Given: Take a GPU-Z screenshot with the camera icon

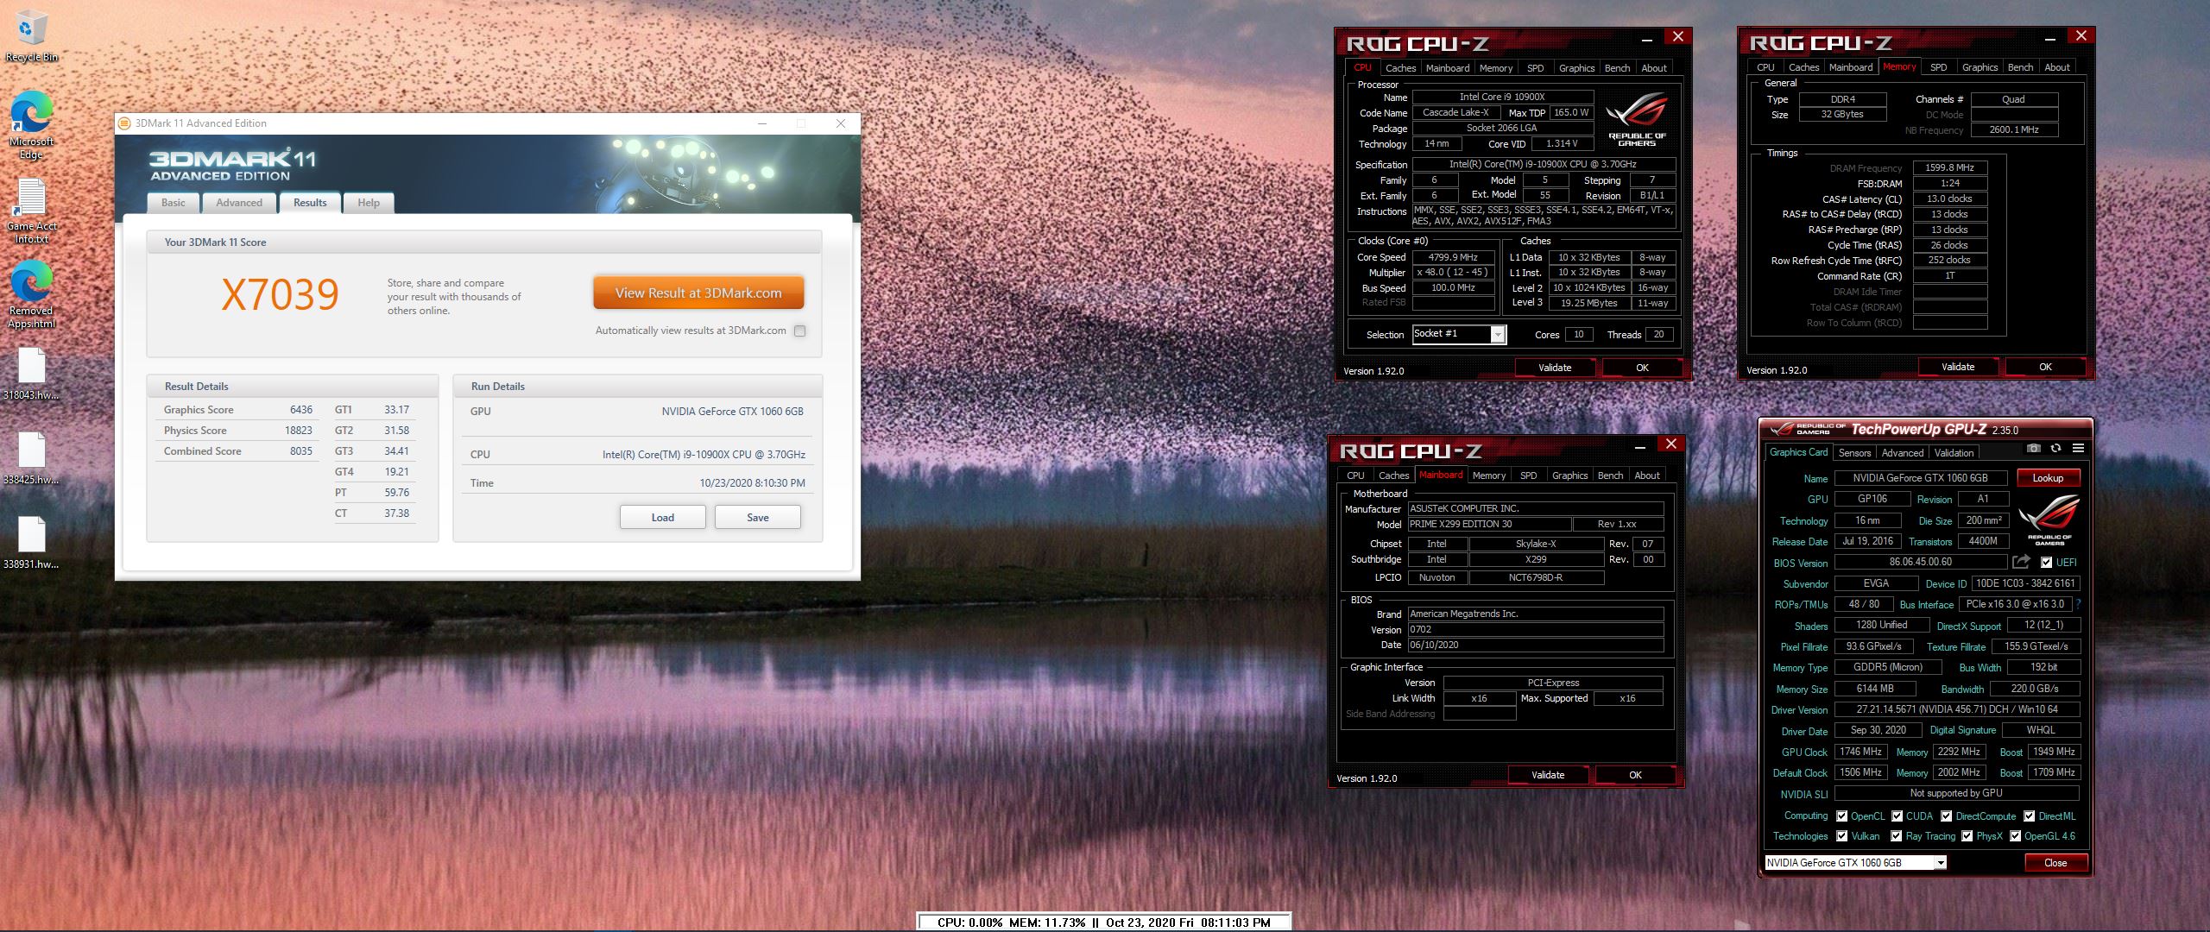Looking at the screenshot, I should pos(2034,448).
